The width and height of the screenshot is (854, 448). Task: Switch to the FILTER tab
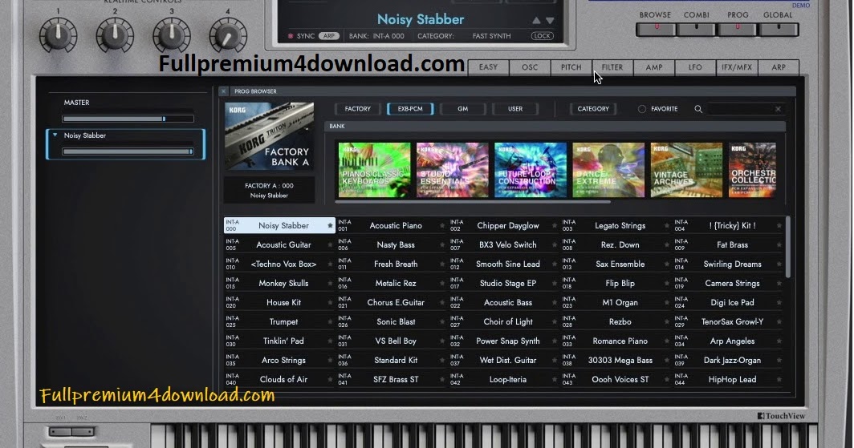tap(612, 67)
